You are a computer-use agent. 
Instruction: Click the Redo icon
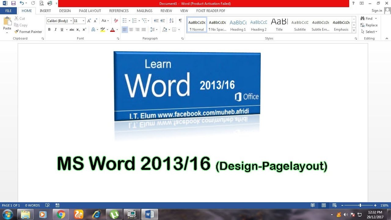33,3
